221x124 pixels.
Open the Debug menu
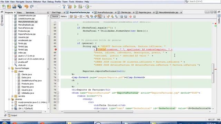(50, 2)
